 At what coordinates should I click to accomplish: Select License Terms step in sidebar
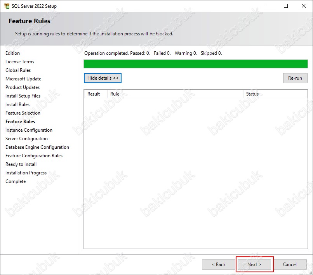point(20,62)
